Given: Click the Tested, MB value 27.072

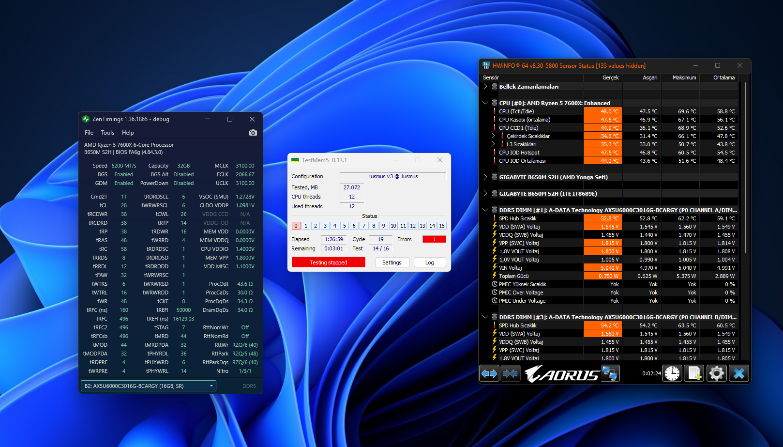Looking at the screenshot, I should (x=352, y=187).
